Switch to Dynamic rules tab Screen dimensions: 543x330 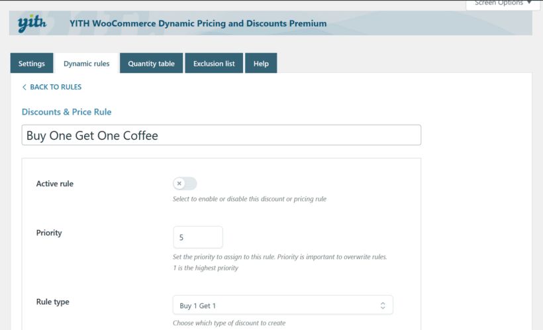[86, 64]
